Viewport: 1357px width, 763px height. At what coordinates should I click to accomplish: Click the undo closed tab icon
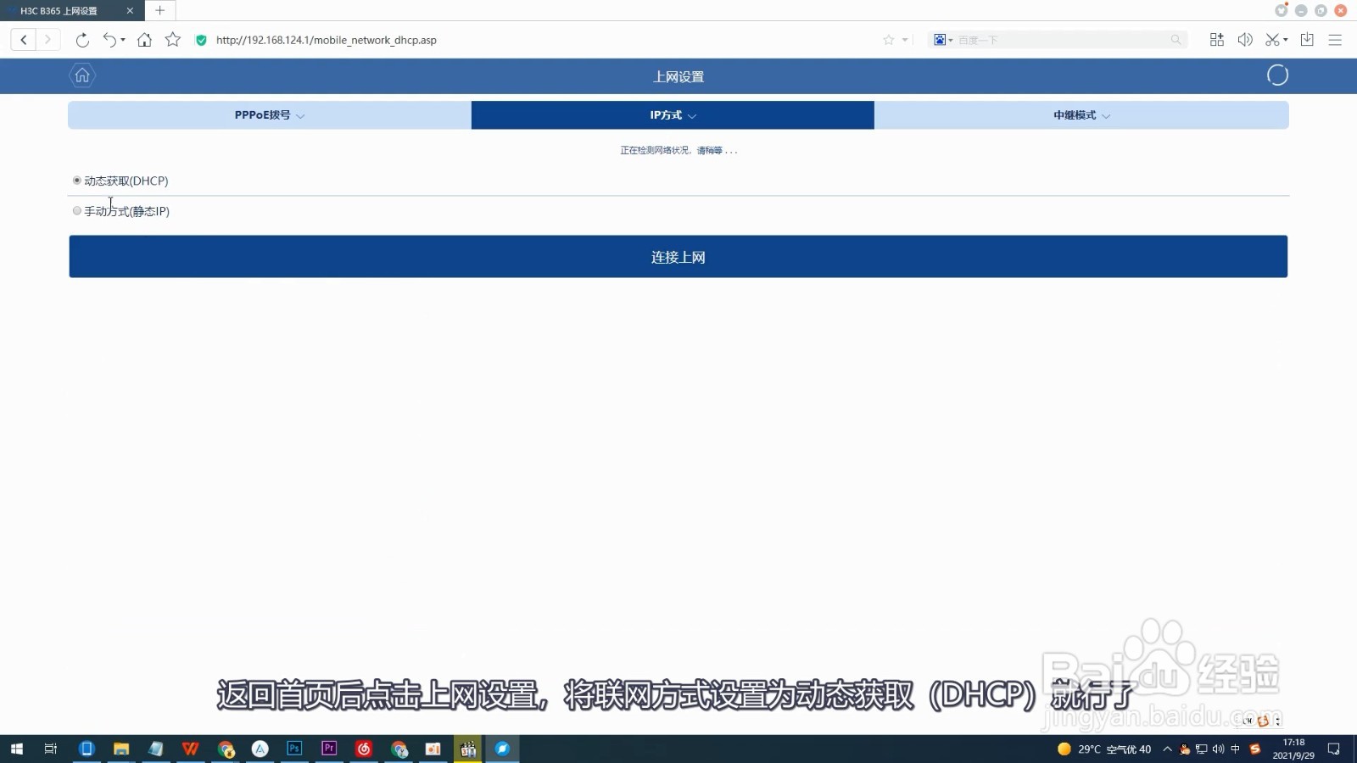109,40
